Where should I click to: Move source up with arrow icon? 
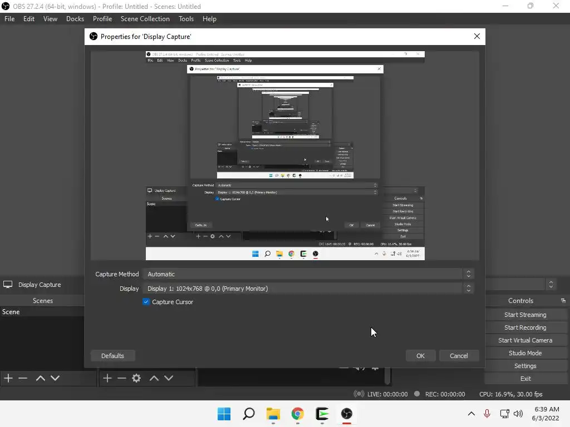[154, 378]
